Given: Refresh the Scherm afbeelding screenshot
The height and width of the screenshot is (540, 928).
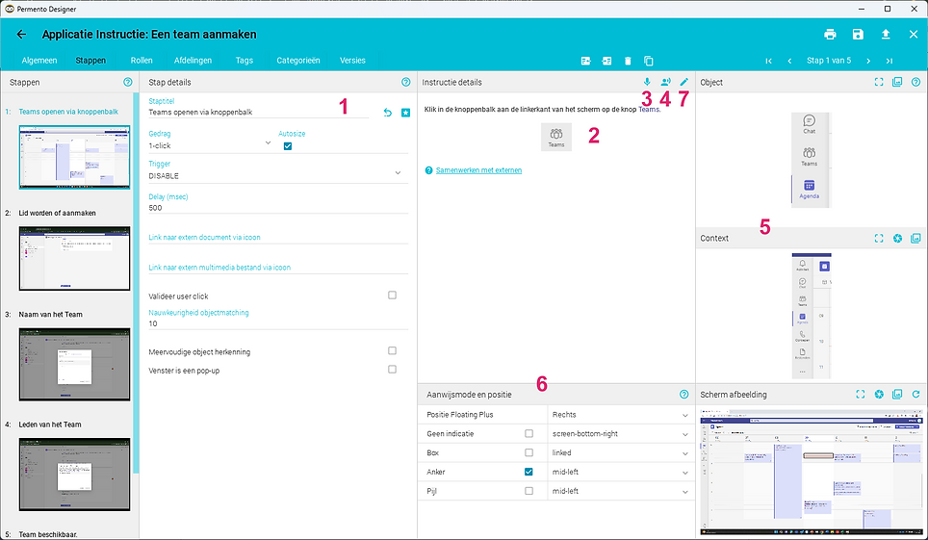Looking at the screenshot, I should (x=916, y=395).
